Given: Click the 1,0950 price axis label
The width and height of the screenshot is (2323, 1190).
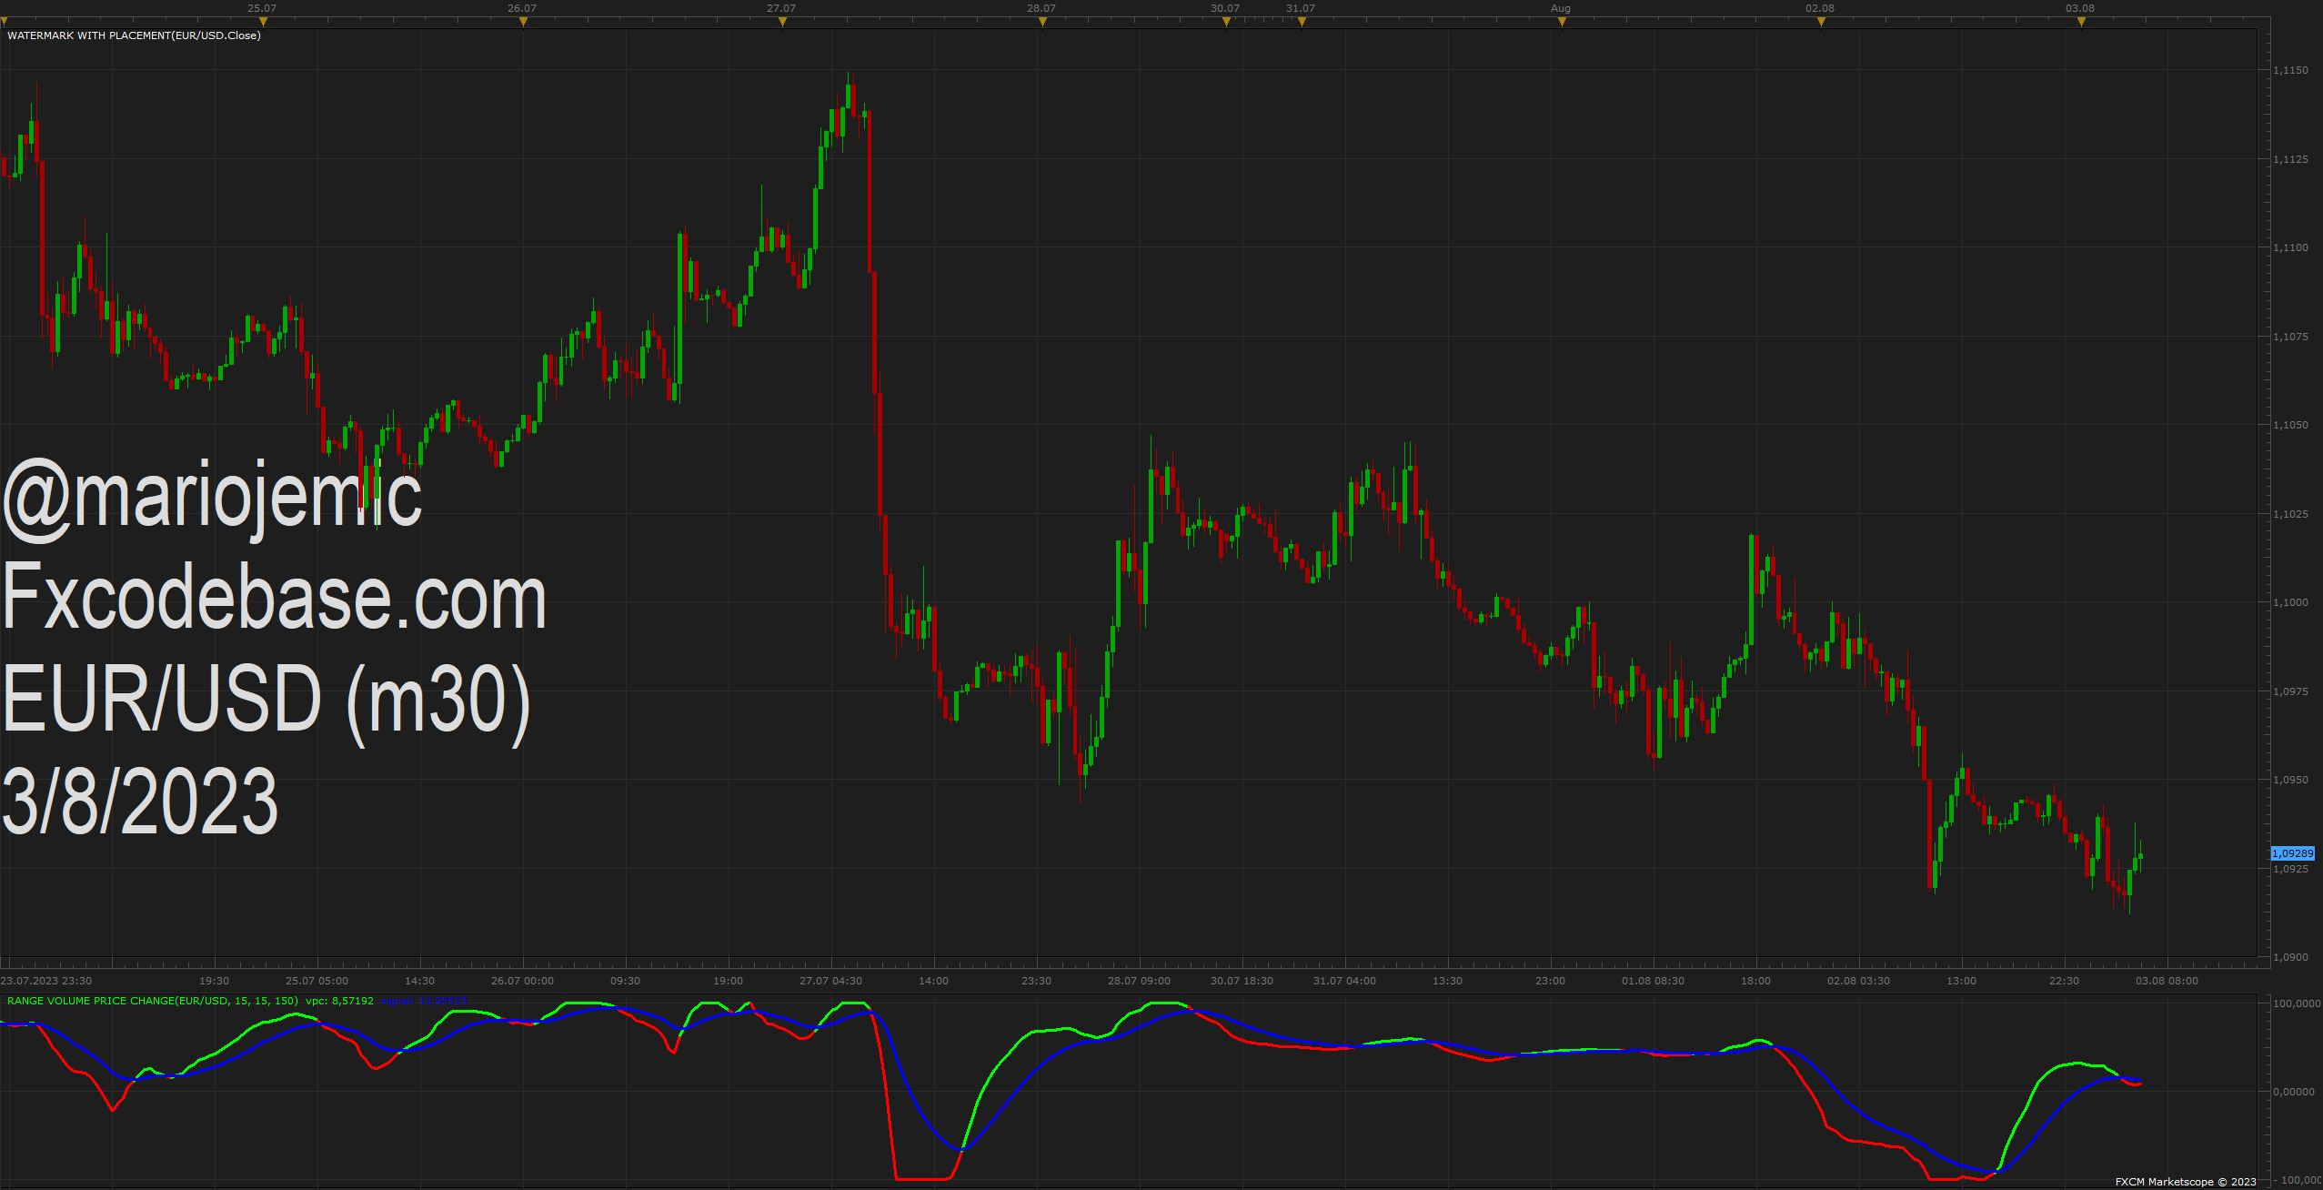Looking at the screenshot, I should click(2290, 780).
